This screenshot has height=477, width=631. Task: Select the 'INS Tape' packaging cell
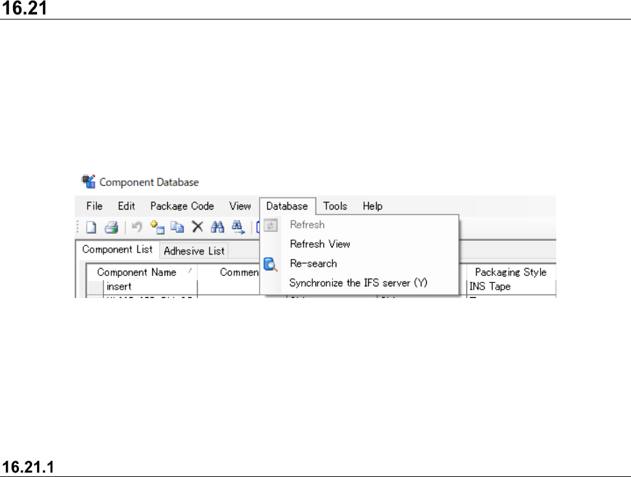coord(511,286)
